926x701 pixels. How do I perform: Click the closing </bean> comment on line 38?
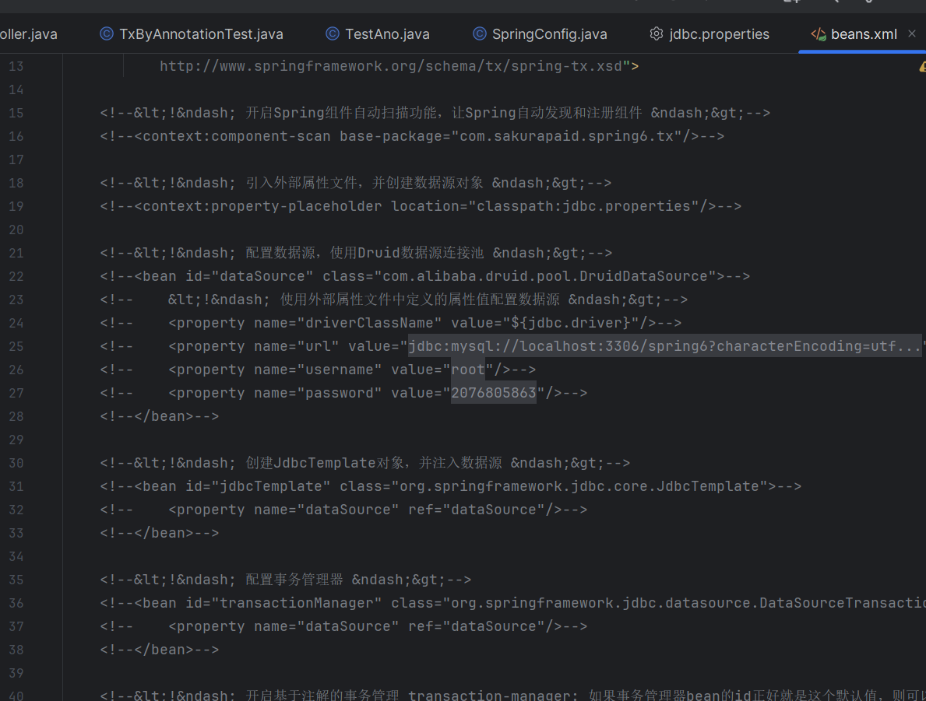point(160,650)
